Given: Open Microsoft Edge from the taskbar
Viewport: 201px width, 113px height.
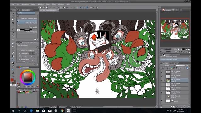Looking at the screenshot, I should (x=31, y=110).
